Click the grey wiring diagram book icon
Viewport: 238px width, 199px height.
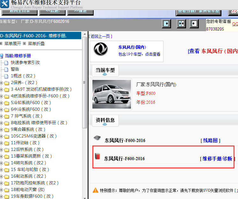97,138
